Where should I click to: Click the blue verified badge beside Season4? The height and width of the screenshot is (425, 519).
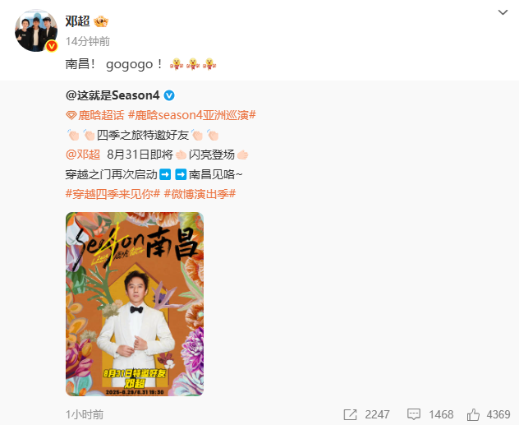(x=169, y=95)
